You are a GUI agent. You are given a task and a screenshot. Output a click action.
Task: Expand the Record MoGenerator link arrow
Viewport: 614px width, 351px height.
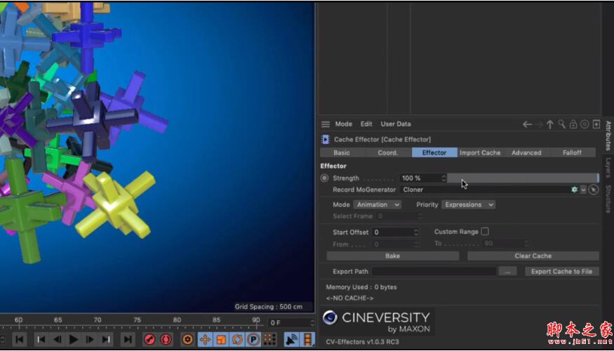(583, 190)
